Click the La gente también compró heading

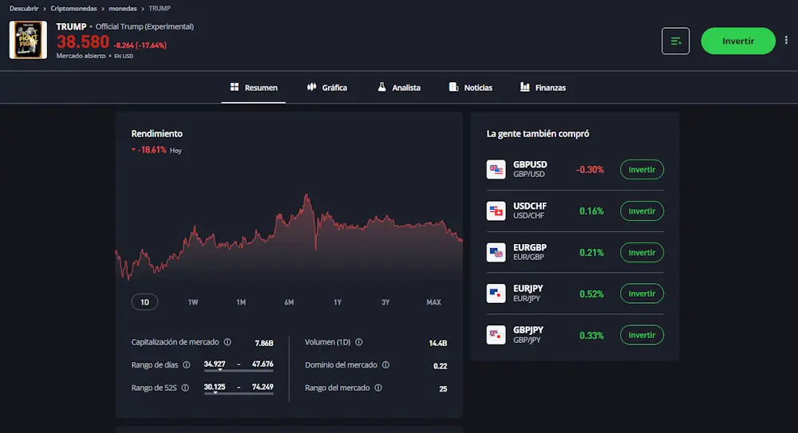point(538,134)
